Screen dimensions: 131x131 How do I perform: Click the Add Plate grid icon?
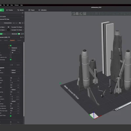click(77, 14)
